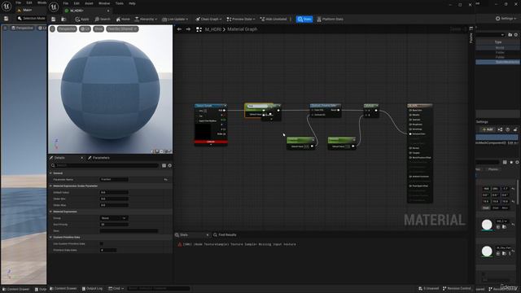Click the Revision Control button
The width and height of the screenshot is (521, 293).
click(x=458, y=289)
